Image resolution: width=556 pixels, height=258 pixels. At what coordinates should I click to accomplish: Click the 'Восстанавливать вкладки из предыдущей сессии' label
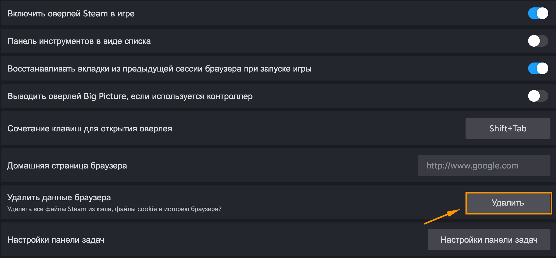pyautogui.click(x=159, y=69)
